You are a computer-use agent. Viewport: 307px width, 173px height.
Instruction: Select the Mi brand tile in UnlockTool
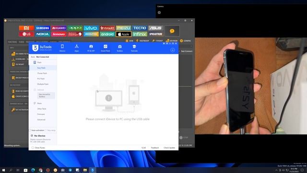click(x=26, y=28)
